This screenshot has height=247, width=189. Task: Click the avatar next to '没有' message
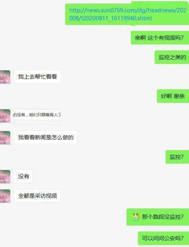coord(5,176)
